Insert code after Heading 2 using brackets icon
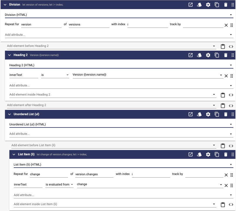The height and width of the screenshot is (211, 236). pos(231,106)
